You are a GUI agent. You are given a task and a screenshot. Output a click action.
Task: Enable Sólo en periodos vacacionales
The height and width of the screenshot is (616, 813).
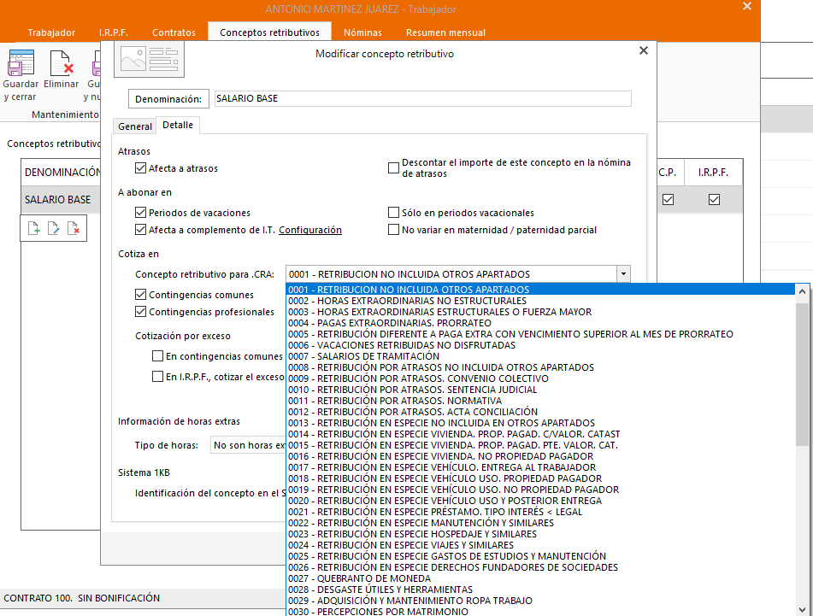tap(394, 213)
